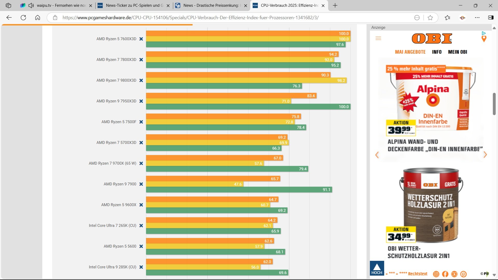Click the address bar URL field
The height and width of the screenshot is (280, 498).
click(190, 18)
